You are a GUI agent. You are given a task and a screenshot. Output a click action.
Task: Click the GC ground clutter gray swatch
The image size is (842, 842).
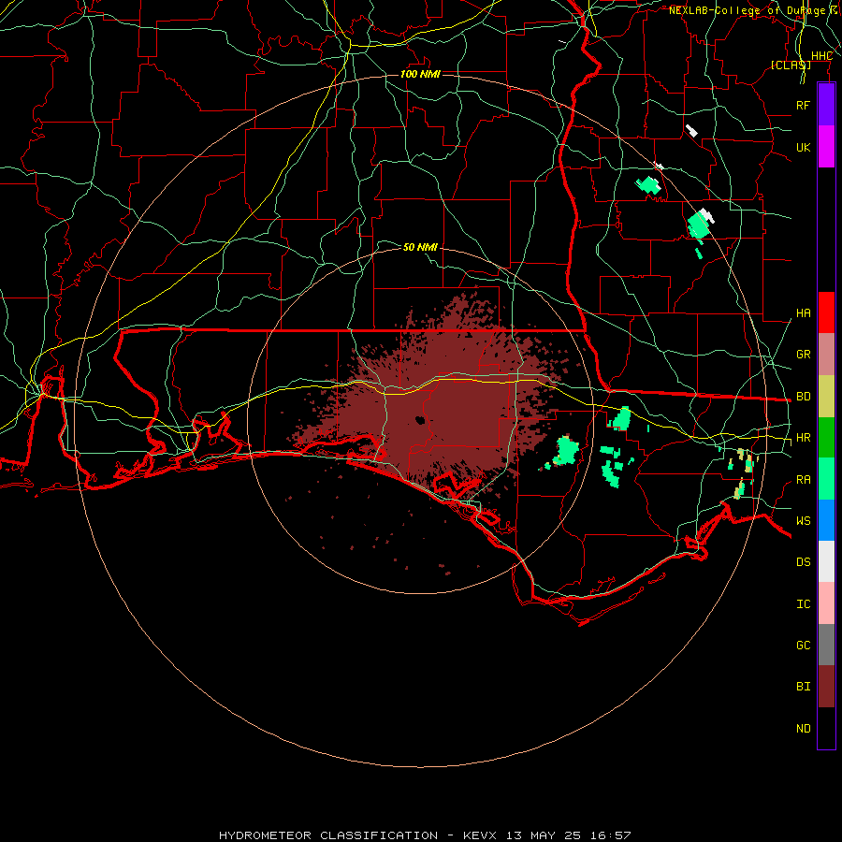click(826, 645)
